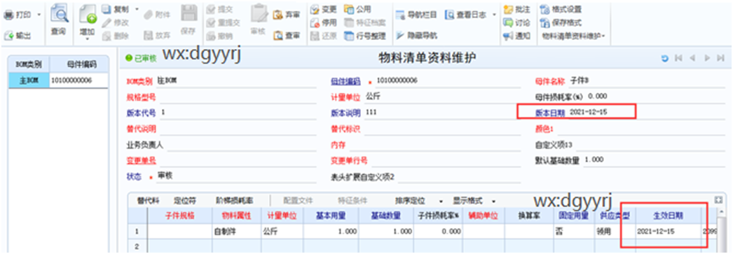Image resolution: width=733 pixels, height=254 pixels.
Task: Click 隐藏导航 to hide navigation
Action: (416, 36)
